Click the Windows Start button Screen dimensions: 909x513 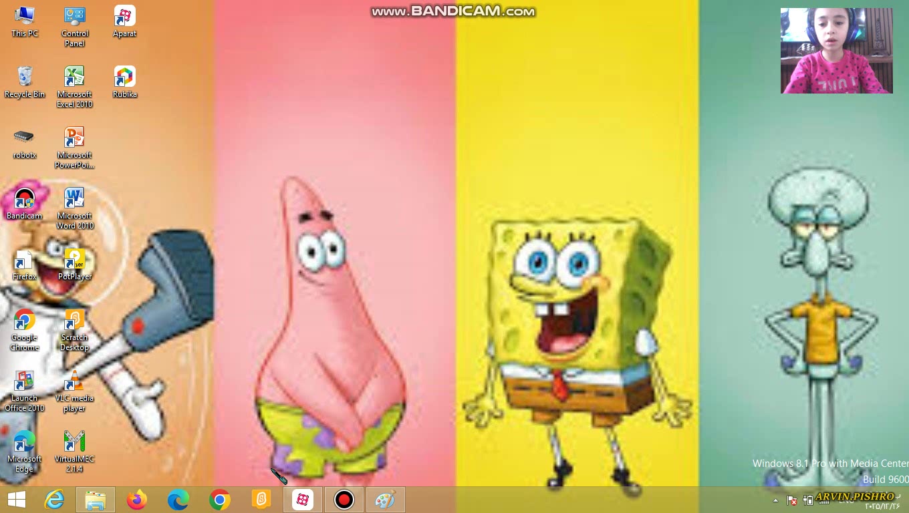click(x=17, y=500)
